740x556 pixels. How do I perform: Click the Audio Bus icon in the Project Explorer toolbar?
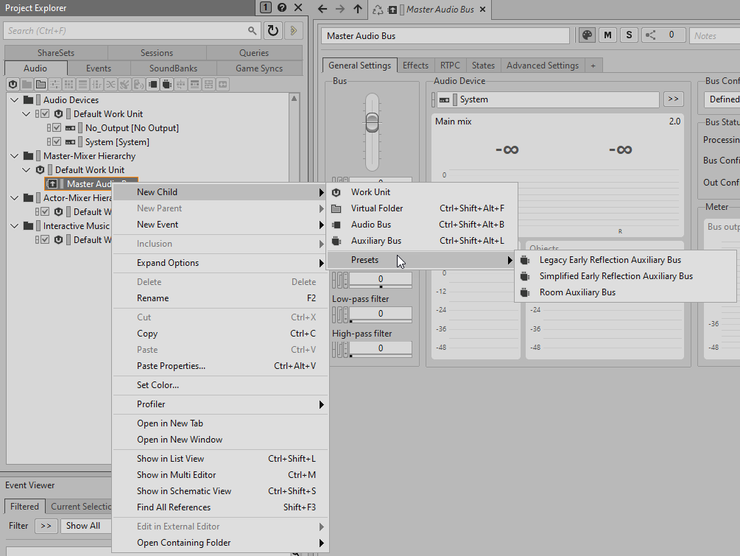(153, 85)
